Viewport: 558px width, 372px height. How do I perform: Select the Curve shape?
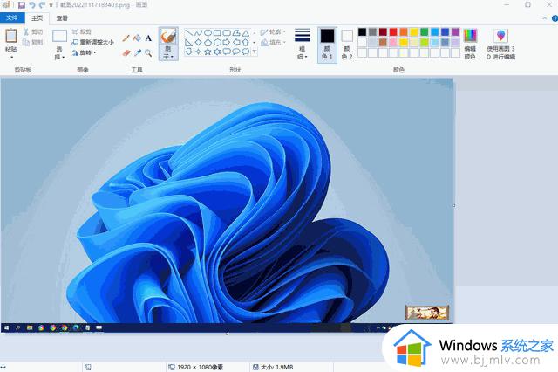coord(198,33)
